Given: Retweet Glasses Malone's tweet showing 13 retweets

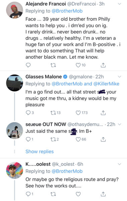Looking at the screenshot, I should click(x=53, y=113).
